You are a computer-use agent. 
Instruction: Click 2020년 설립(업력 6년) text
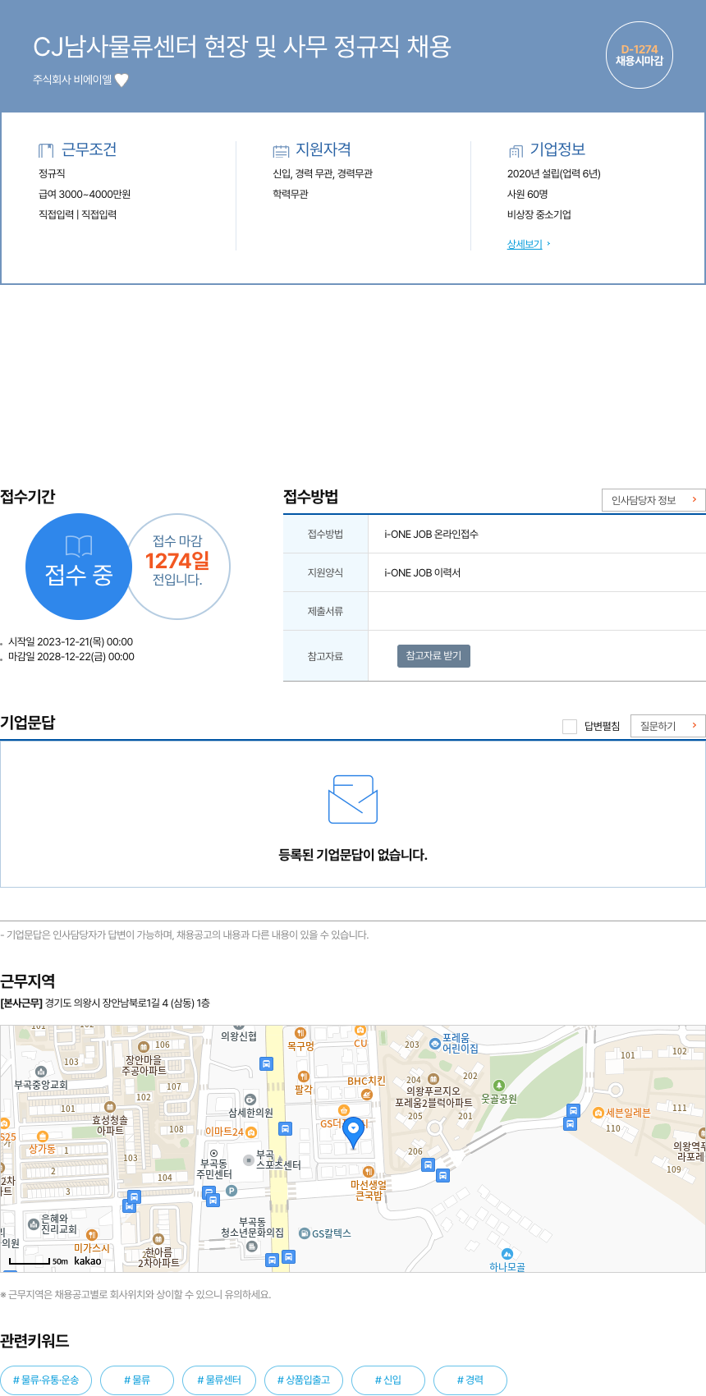click(554, 174)
